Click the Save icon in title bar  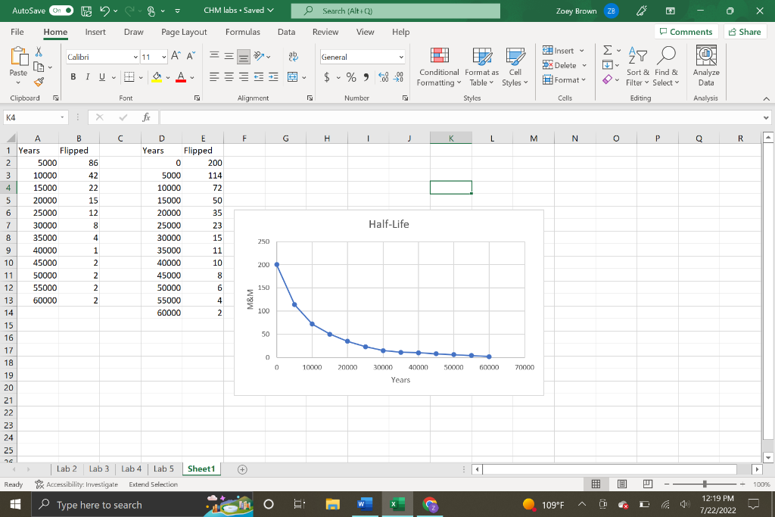pyautogui.click(x=86, y=11)
